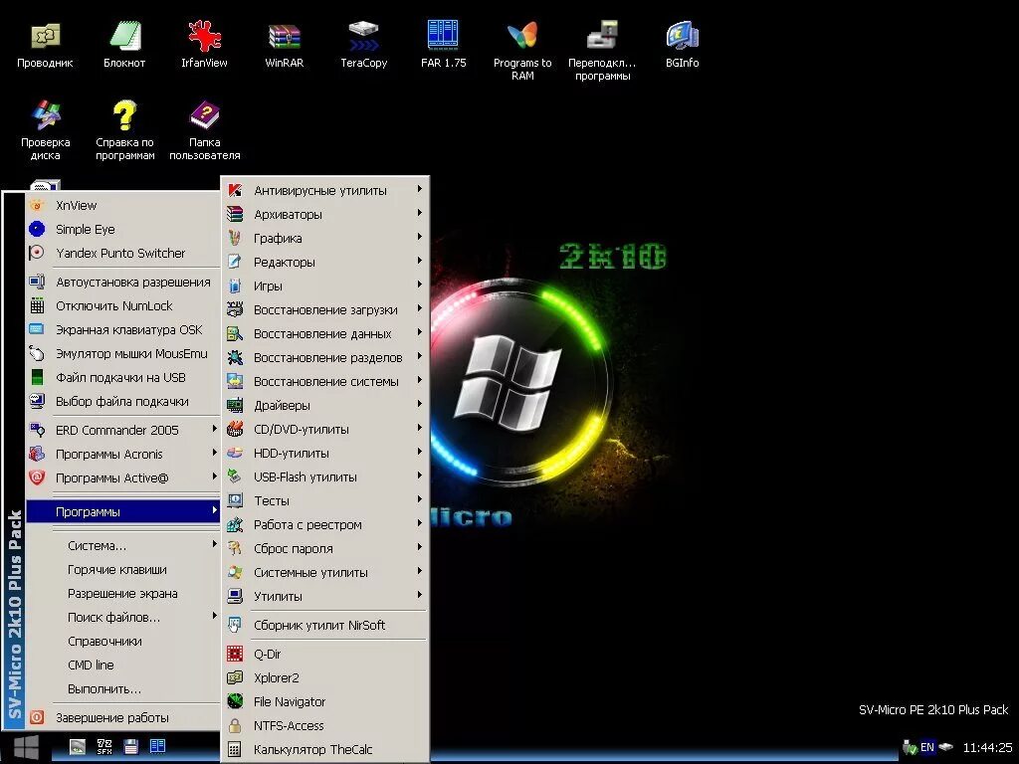
Task: Click the Programs to RAM icon
Action: click(x=522, y=52)
